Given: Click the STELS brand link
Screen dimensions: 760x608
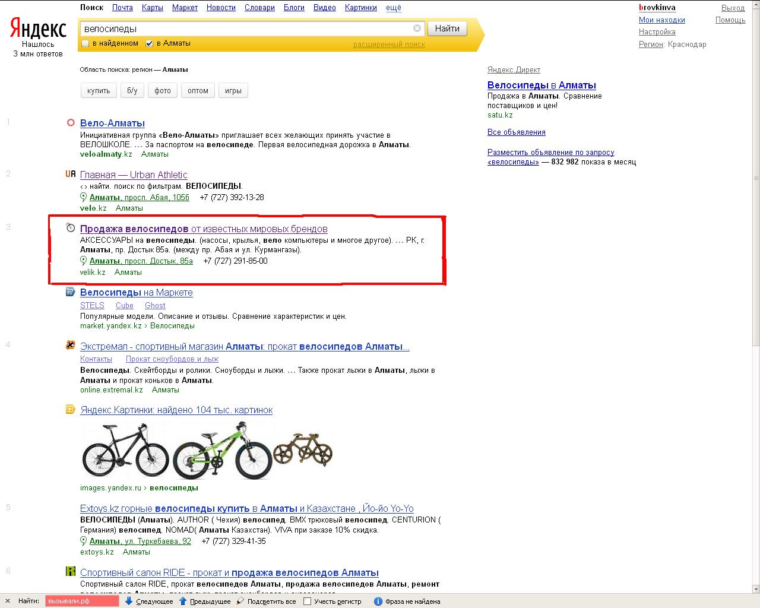Looking at the screenshot, I should click(x=92, y=305).
